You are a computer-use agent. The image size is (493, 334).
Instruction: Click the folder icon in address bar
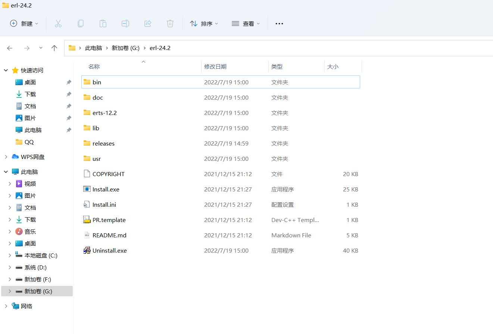(72, 48)
